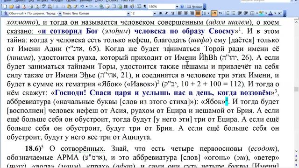The width and height of the screenshot is (299, 168).
Task: Open the Columns layout icon
Action: (126, 7)
